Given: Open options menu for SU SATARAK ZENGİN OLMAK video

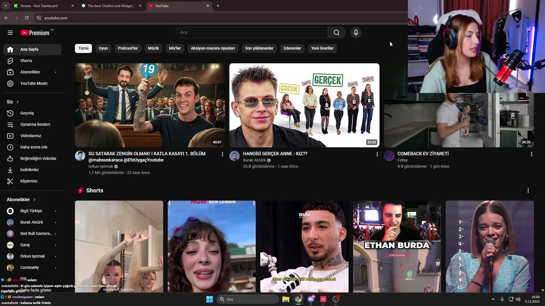Looking at the screenshot, I should point(222,154).
